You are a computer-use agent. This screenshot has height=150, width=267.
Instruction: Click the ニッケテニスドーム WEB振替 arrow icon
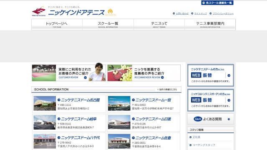[x=229, y=75]
